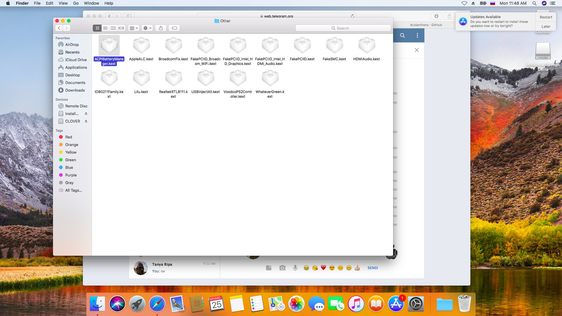Open Recents in Finder sidebar
The height and width of the screenshot is (316, 562).
pyautogui.click(x=72, y=52)
